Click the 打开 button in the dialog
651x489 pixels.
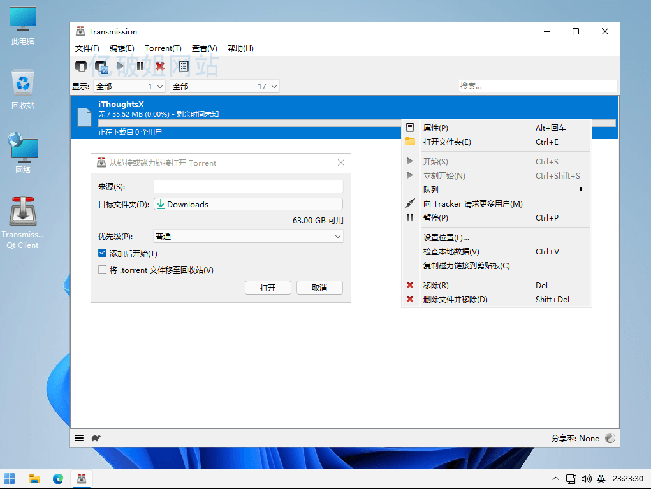click(268, 288)
